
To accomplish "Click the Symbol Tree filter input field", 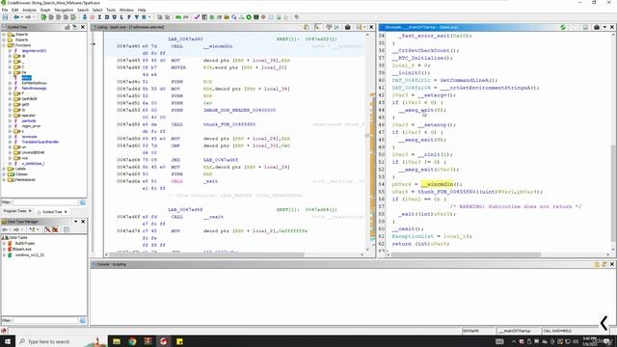I will coord(45,202).
